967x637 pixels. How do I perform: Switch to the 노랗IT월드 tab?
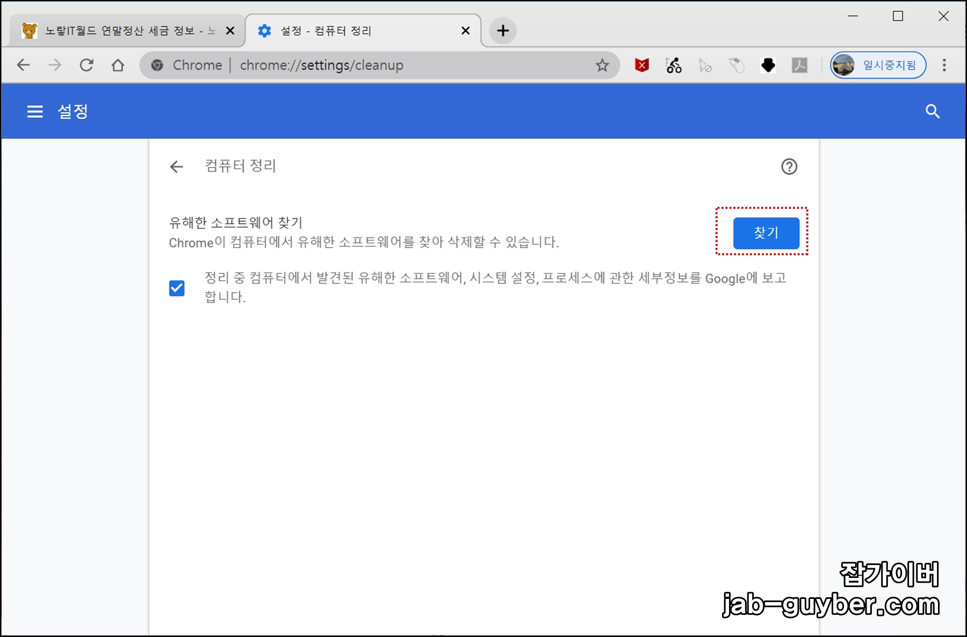[118, 31]
